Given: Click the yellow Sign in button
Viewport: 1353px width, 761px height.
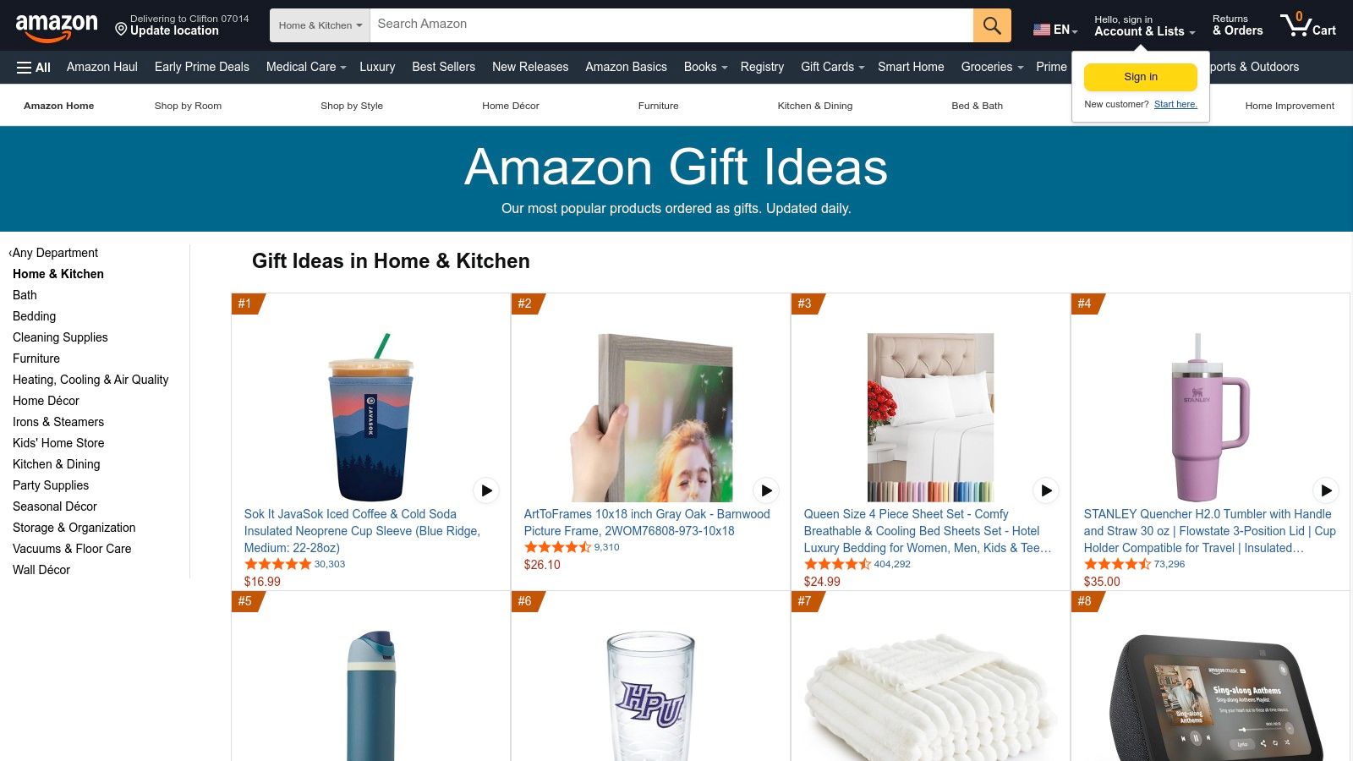Looking at the screenshot, I should pyautogui.click(x=1141, y=77).
